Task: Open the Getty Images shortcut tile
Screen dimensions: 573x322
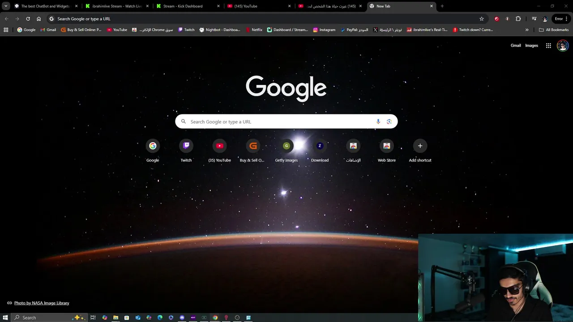Action: coord(286,151)
